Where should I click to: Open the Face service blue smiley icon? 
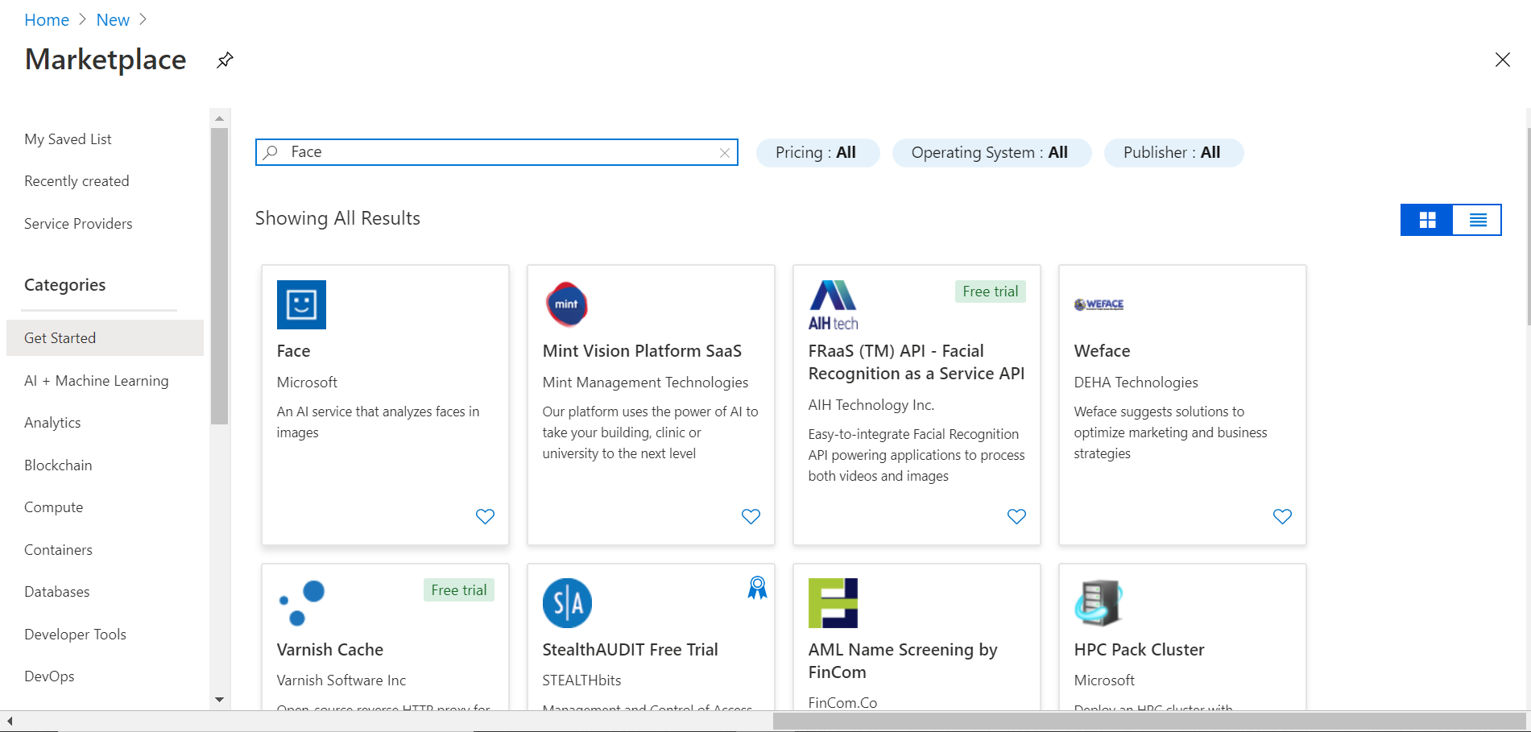click(x=301, y=304)
